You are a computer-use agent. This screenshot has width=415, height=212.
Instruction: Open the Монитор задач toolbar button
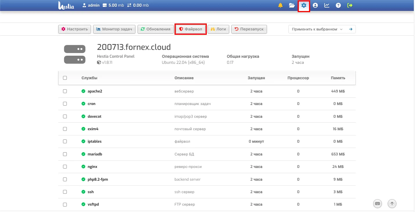pyautogui.click(x=114, y=29)
